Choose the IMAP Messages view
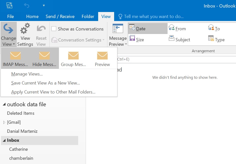This screenshot has width=236, height=164. click(15, 58)
